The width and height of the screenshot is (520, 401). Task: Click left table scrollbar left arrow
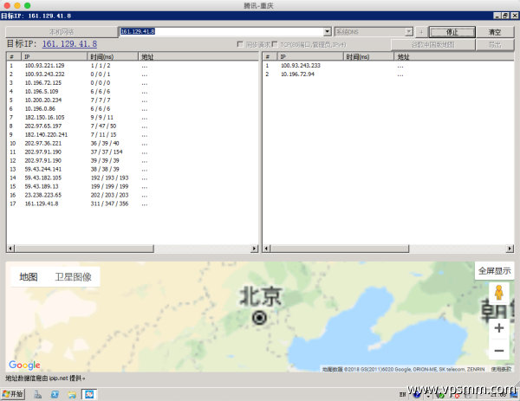tap(10, 249)
